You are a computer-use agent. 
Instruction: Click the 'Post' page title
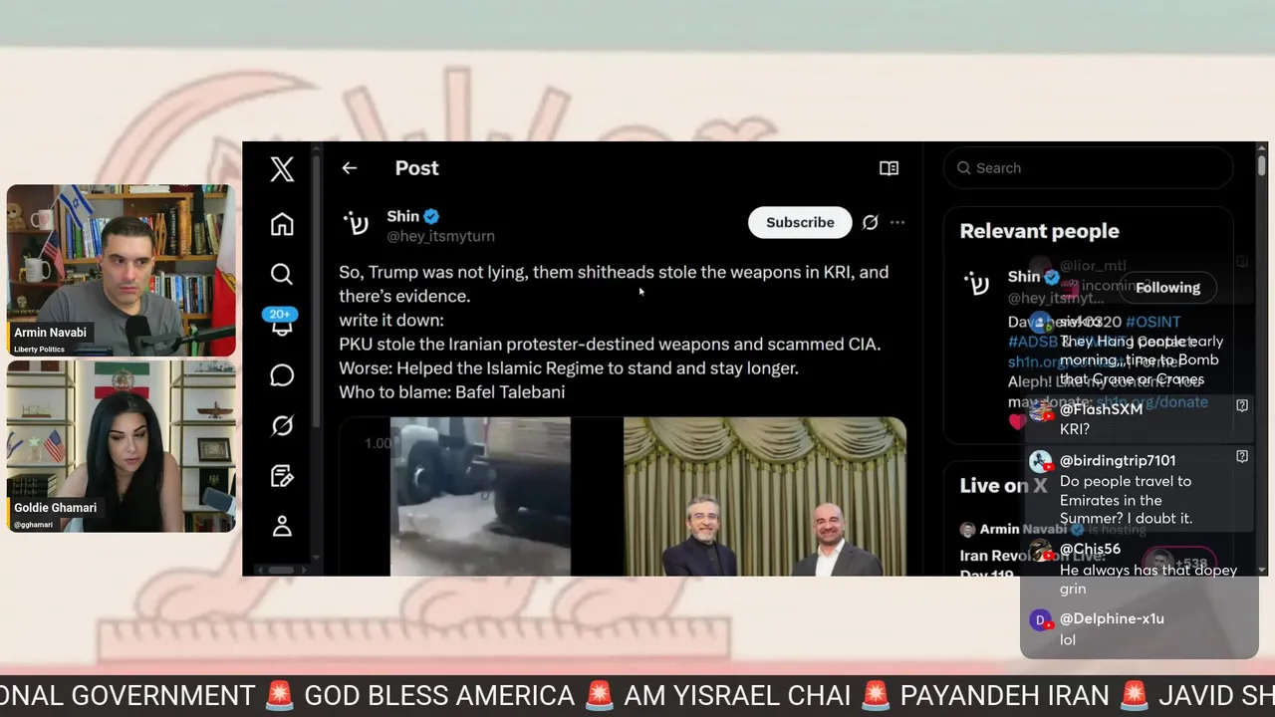(416, 168)
